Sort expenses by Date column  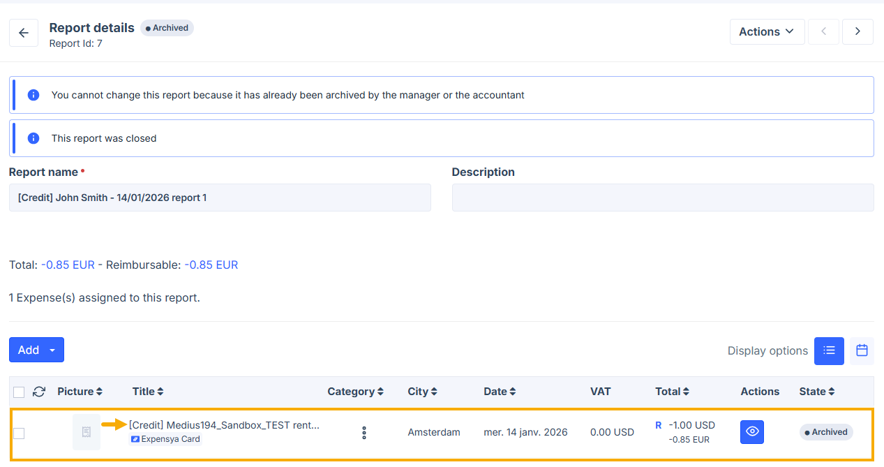coord(500,392)
